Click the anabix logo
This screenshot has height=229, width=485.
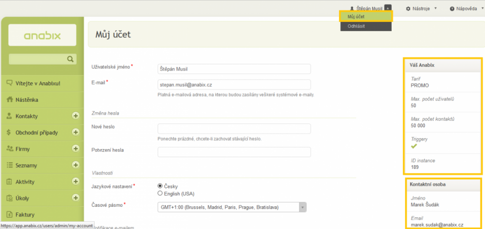click(x=42, y=35)
